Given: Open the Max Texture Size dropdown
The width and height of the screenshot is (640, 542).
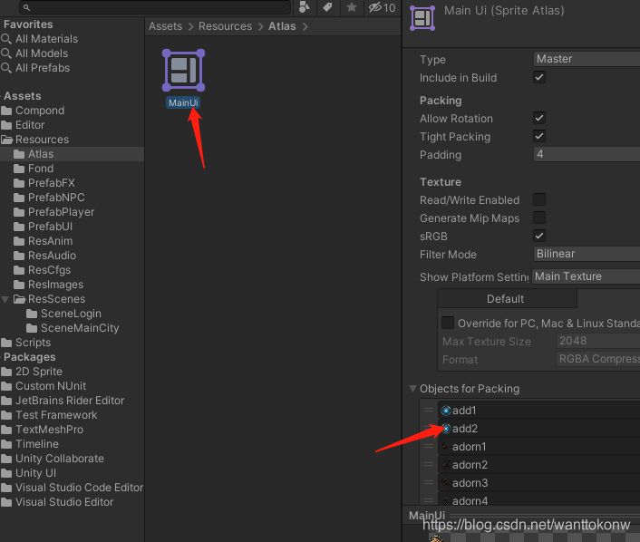Looking at the screenshot, I should pyautogui.click(x=598, y=341).
